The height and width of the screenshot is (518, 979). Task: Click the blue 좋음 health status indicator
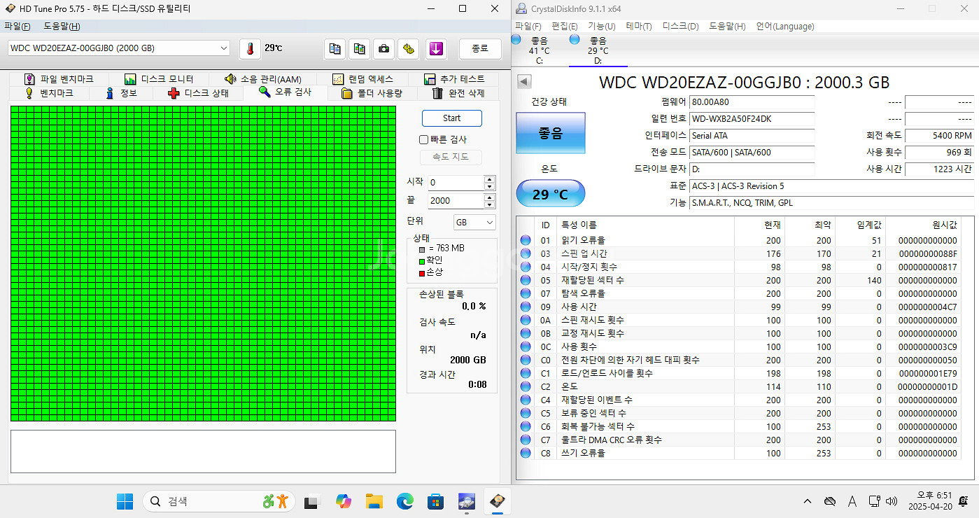(550, 133)
